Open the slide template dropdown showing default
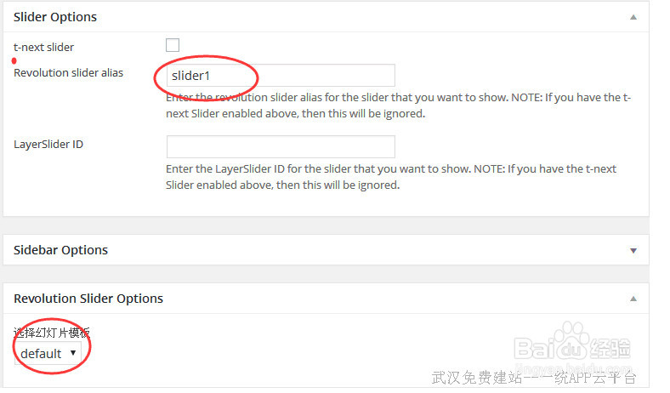 click(48, 354)
